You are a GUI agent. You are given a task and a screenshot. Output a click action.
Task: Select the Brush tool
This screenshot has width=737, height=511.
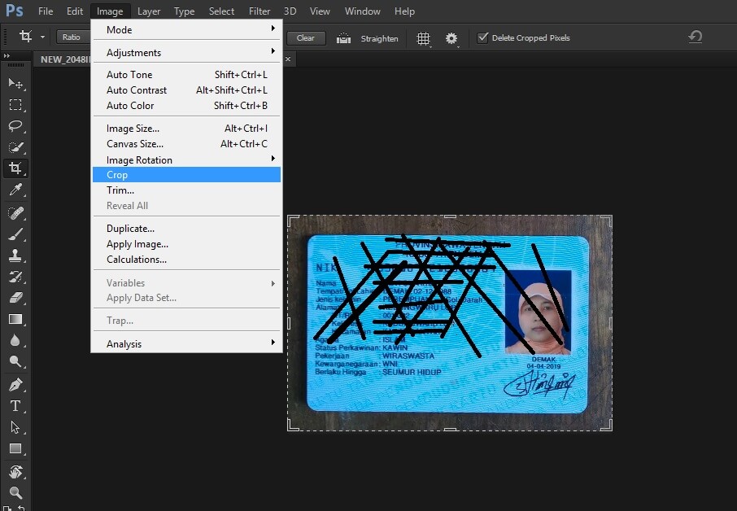[15, 234]
